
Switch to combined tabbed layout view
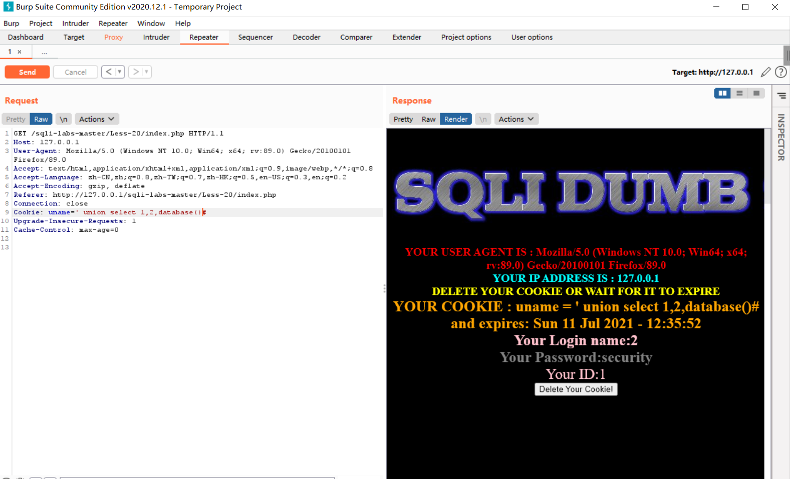(756, 93)
